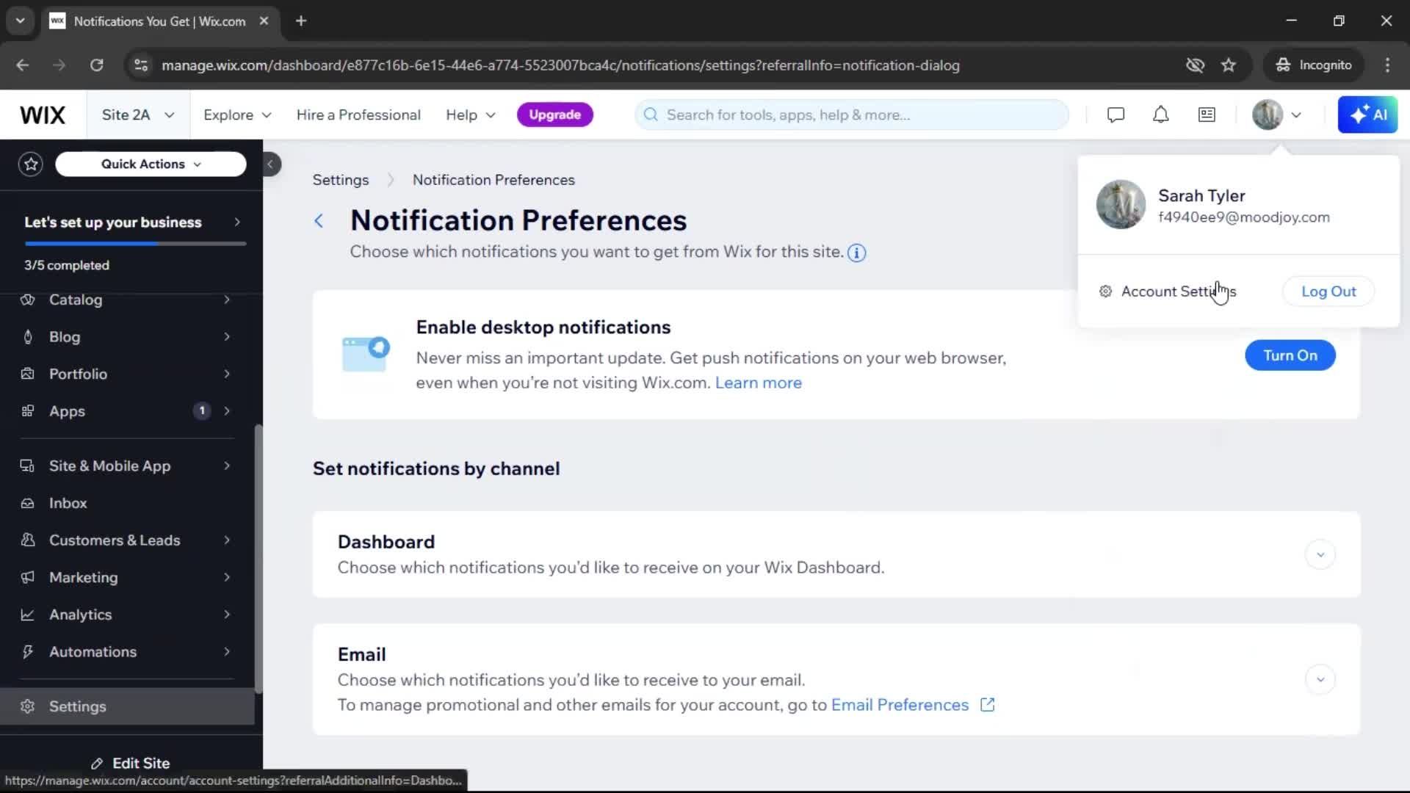Image resolution: width=1410 pixels, height=793 pixels.
Task: Open the Site 2A dropdown
Action: pos(138,115)
